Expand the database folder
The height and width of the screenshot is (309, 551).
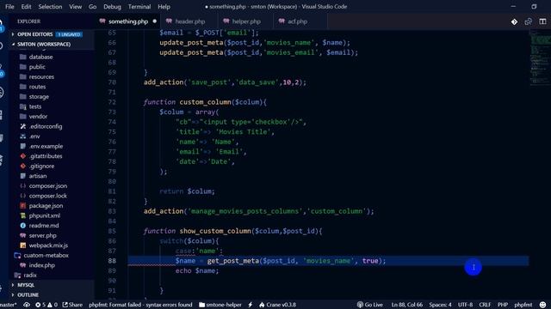point(40,57)
